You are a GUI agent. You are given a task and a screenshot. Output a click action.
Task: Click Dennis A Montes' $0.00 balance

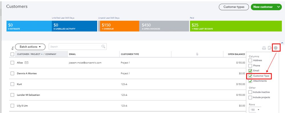coord(242,74)
